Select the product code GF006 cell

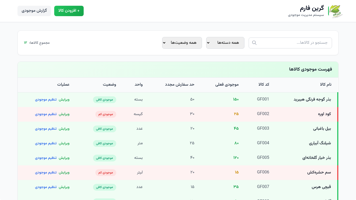coord(263,172)
